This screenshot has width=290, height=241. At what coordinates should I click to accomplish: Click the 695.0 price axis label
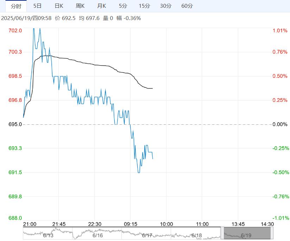click(x=15, y=124)
